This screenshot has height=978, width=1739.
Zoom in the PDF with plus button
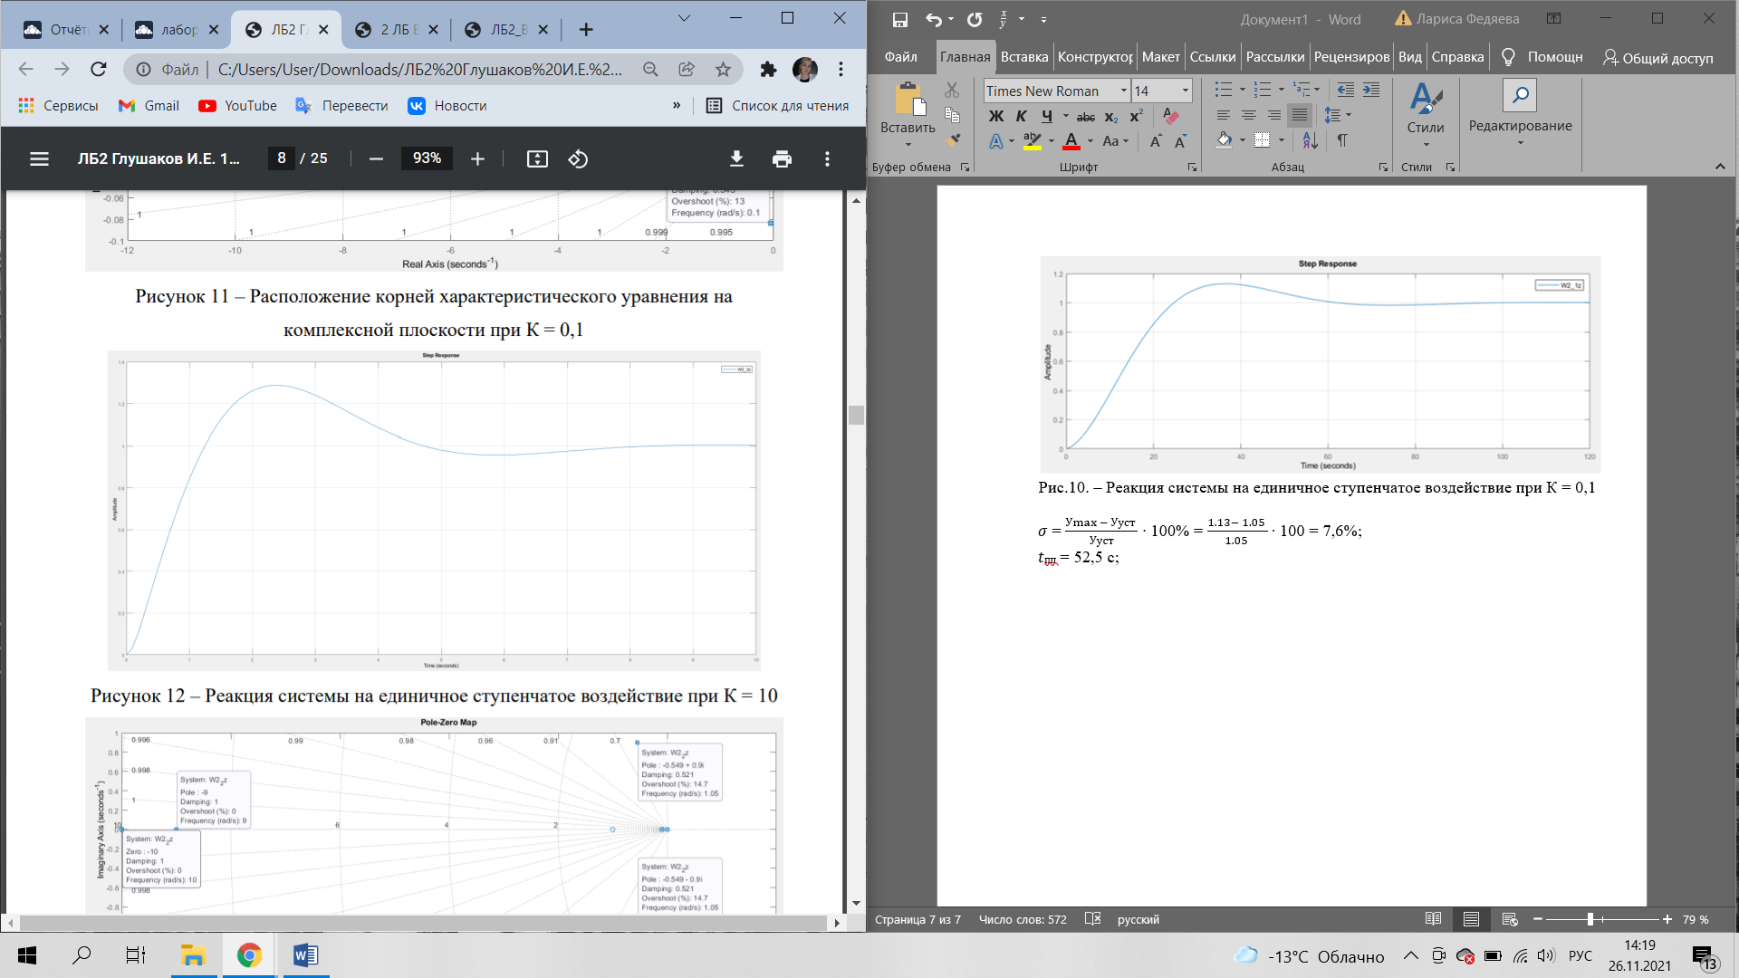(477, 158)
